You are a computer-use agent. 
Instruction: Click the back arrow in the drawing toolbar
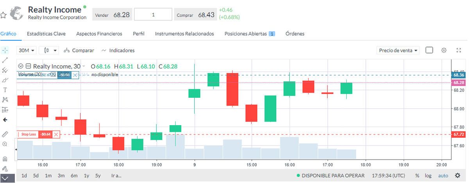coord(5,120)
